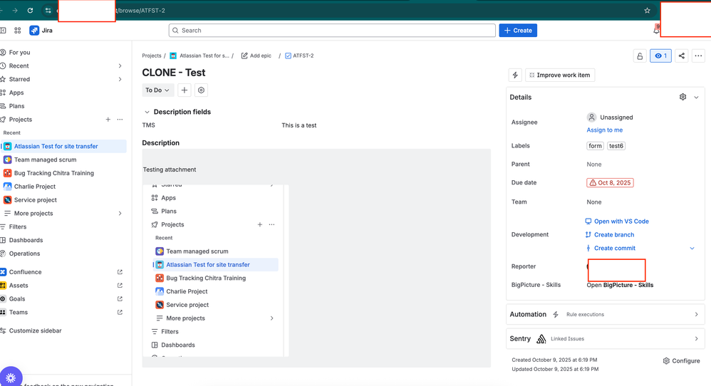Open the To Do status dropdown
The width and height of the screenshot is (711, 386).
(x=157, y=90)
